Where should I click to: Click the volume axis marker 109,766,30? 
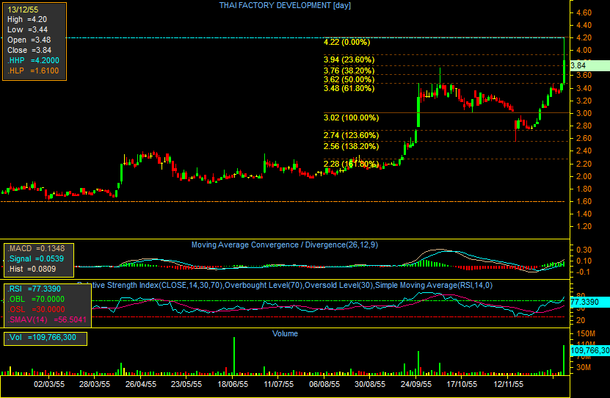coord(589,350)
